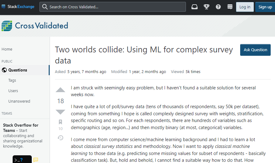Go to Home in the sidebar
Image resolution: width=275 pixels, height=163 pixels.
pos(7,49)
